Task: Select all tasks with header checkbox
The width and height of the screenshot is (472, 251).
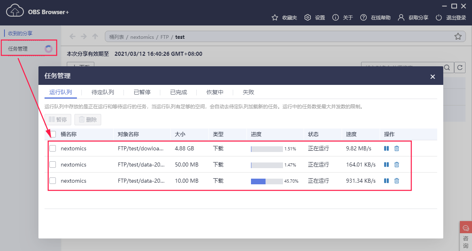Action: click(x=53, y=134)
